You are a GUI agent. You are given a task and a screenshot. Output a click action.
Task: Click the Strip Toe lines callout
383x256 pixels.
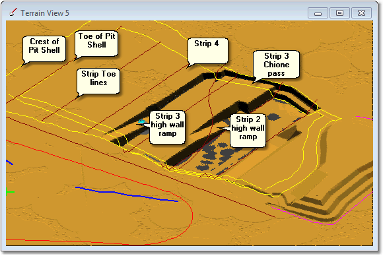[x=98, y=81]
